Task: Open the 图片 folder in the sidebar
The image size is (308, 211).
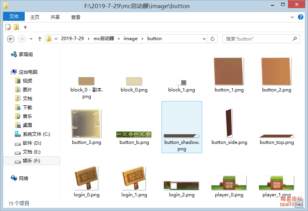Action: click(24, 89)
